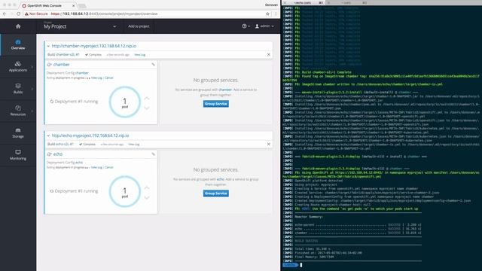Click 'Reactor Summary' line in terminal
This screenshot has width=482, height=271.
coord(309,217)
